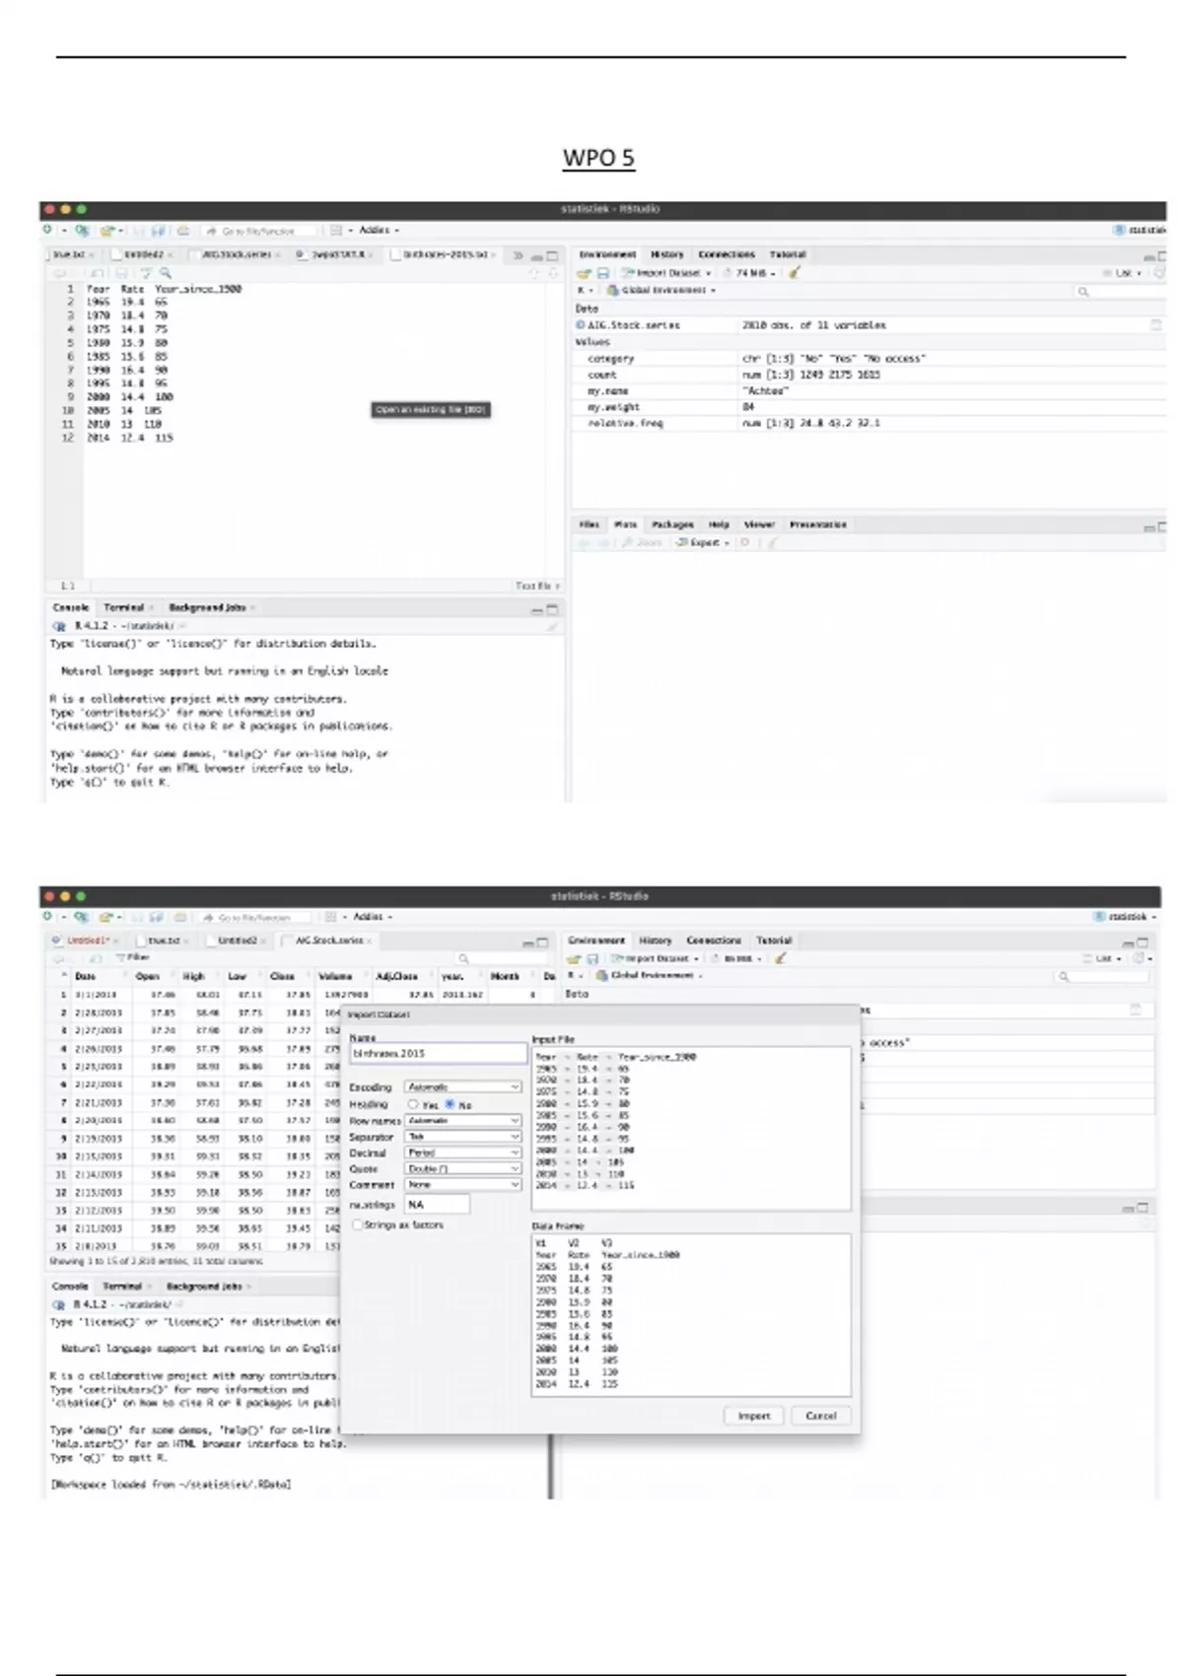Switch to the birthrates-2015.txt editor tab
The height and width of the screenshot is (1676, 1183).
pos(446,254)
